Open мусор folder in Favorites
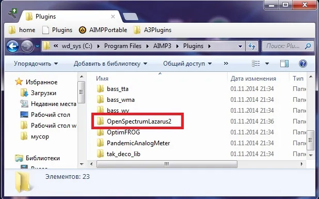This screenshot has height=199, width=319. pyautogui.click(x=40, y=136)
